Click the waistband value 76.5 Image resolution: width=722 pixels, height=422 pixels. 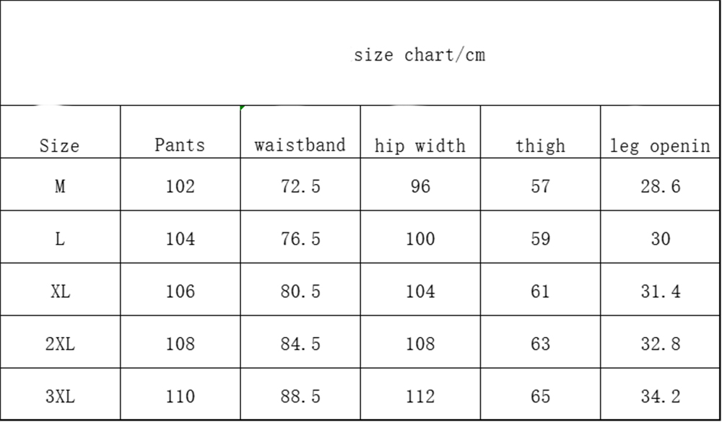[x=300, y=239]
